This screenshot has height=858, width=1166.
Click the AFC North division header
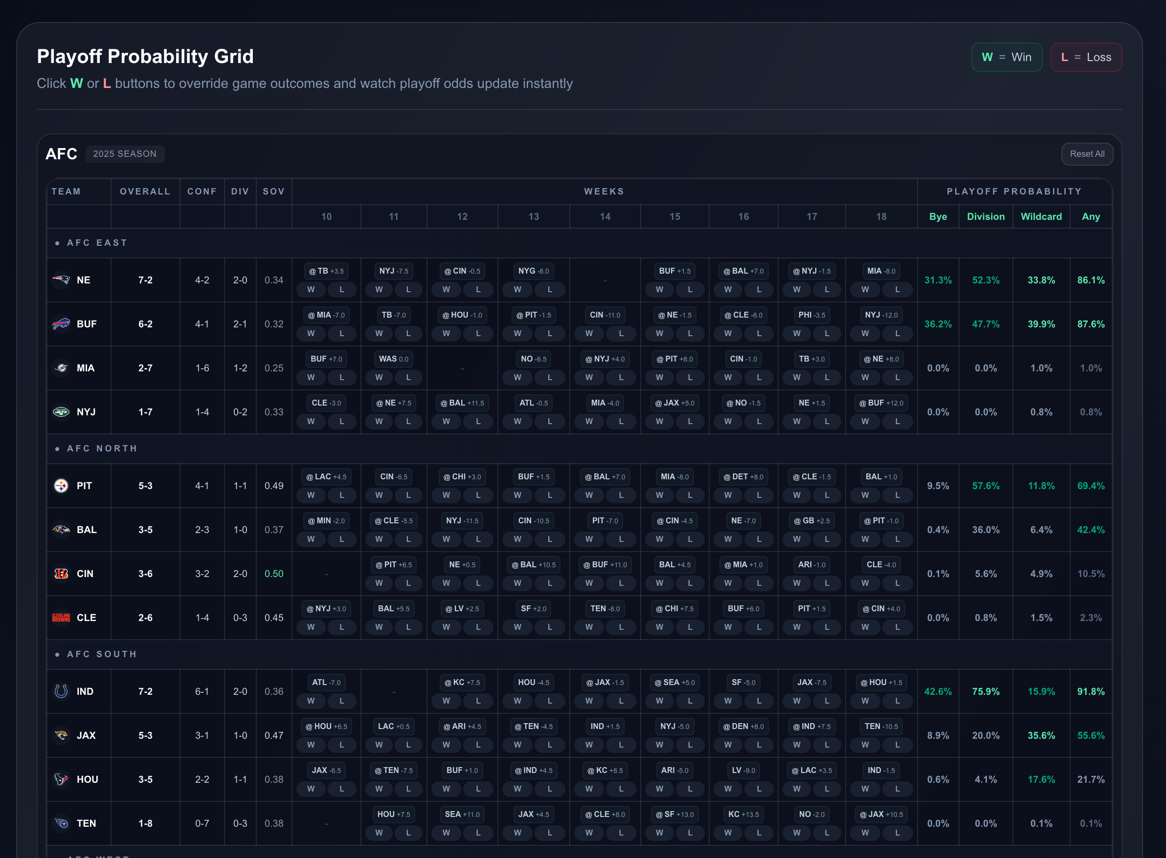pos(102,448)
